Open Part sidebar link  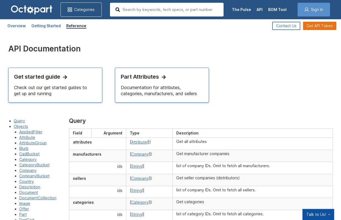pos(23,215)
